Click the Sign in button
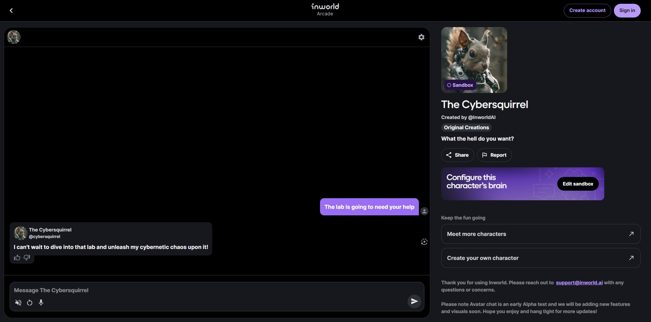The image size is (651, 322). [627, 11]
